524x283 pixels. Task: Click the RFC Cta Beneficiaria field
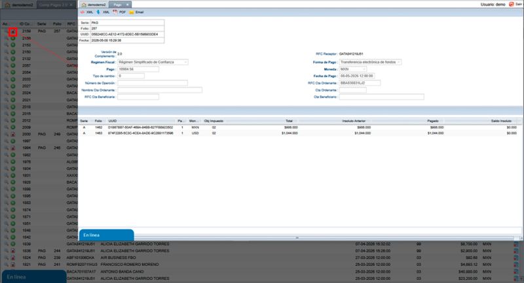click(138, 97)
